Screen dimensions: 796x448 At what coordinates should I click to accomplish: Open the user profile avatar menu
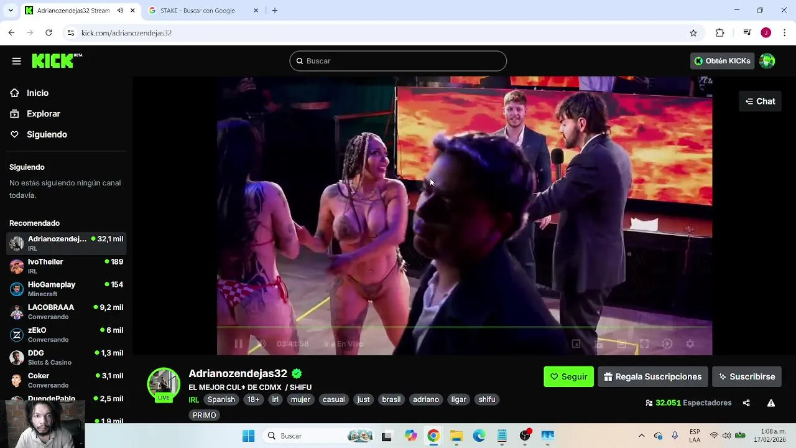(767, 61)
